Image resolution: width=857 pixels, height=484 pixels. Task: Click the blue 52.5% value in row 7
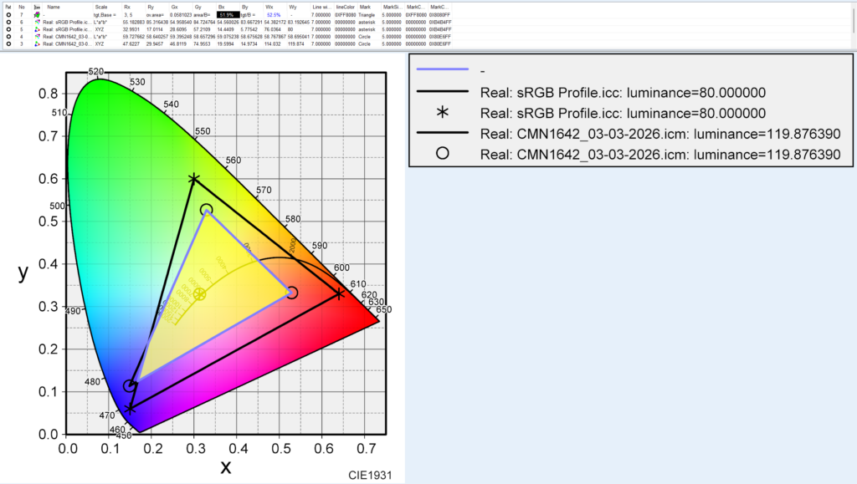click(x=274, y=14)
